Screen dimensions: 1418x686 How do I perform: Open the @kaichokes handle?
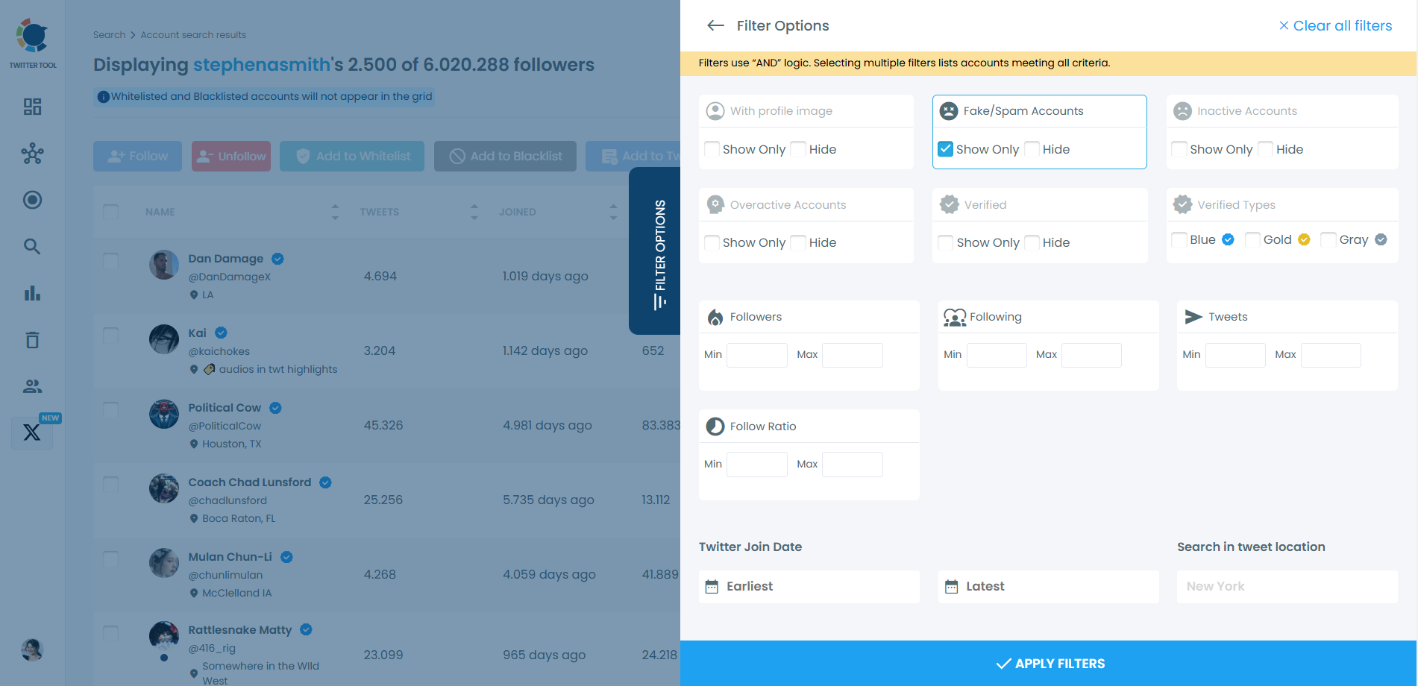pyautogui.click(x=219, y=351)
